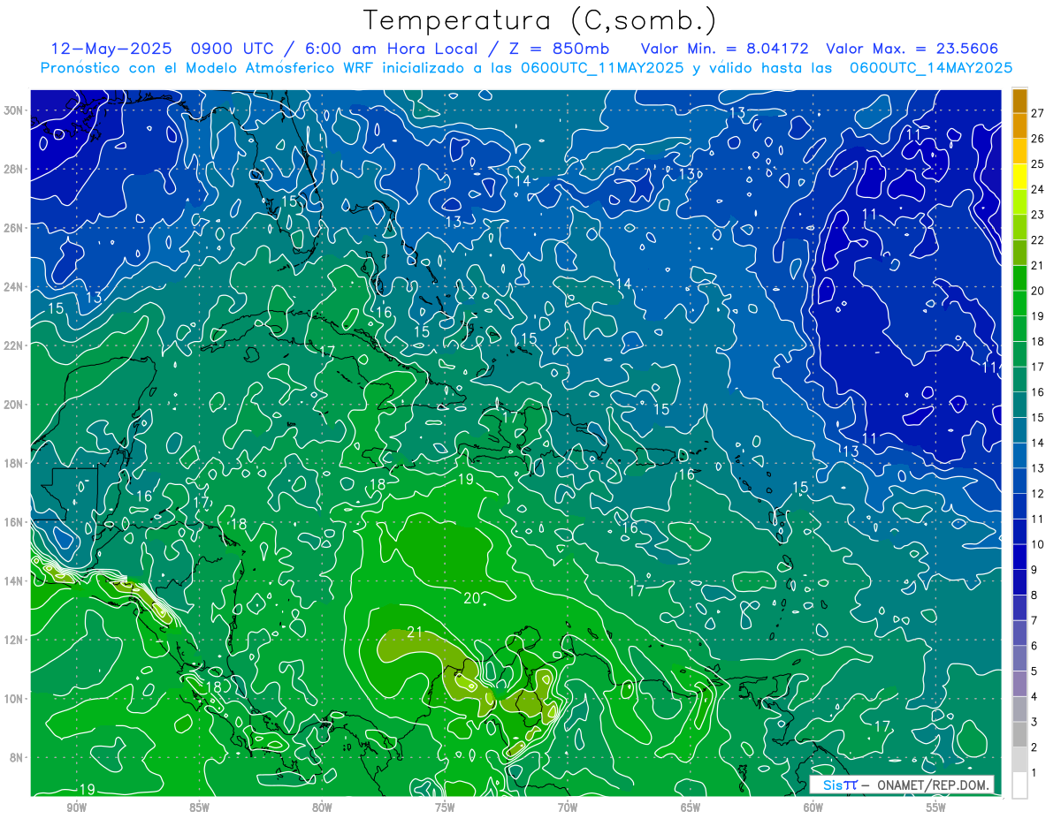The image size is (1061, 819).
Task: Click the colorbar scale value '1'
Action: (1034, 774)
